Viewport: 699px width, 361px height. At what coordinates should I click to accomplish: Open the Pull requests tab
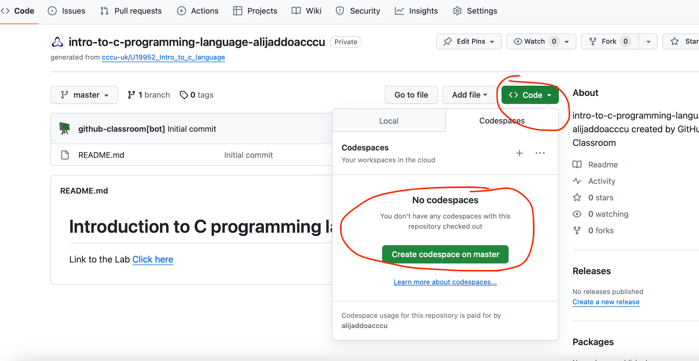[x=131, y=11]
